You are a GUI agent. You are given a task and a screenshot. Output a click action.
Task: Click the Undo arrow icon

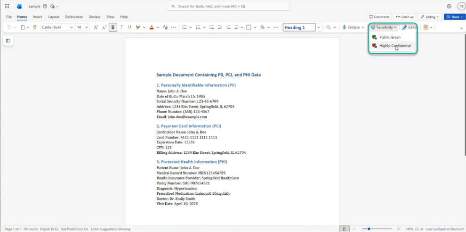click(9, 27)
